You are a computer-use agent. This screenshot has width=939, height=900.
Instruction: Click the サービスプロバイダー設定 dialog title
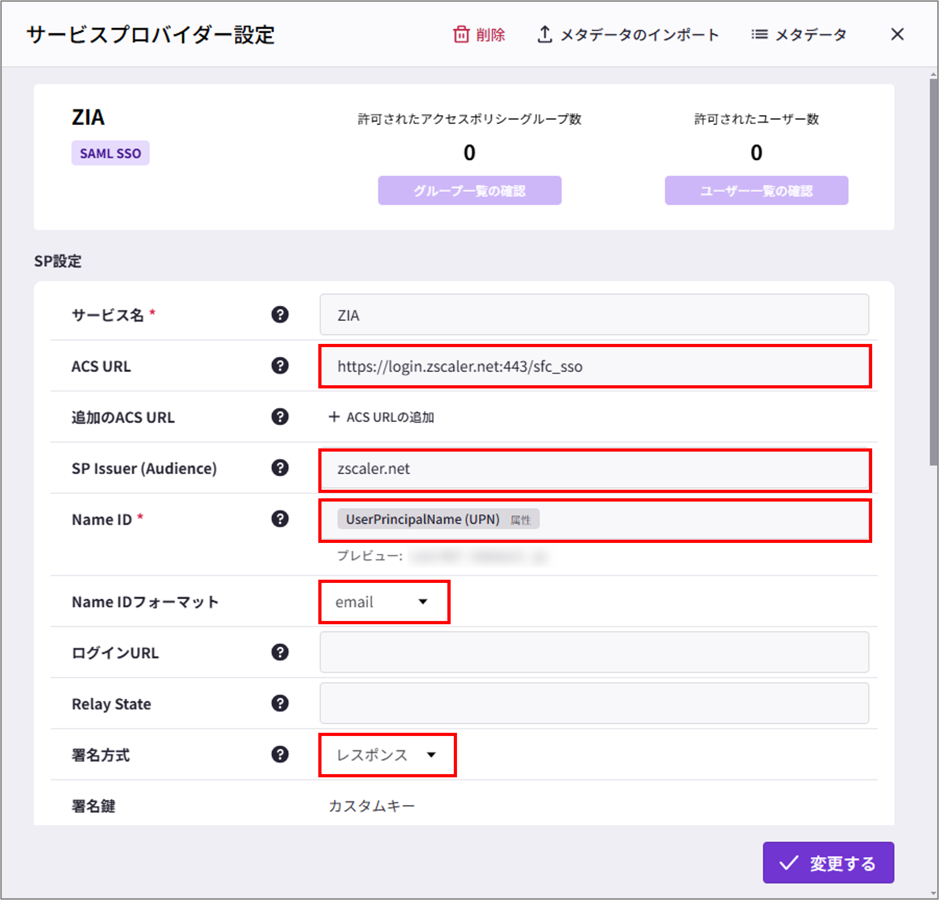tap(151, 35)
